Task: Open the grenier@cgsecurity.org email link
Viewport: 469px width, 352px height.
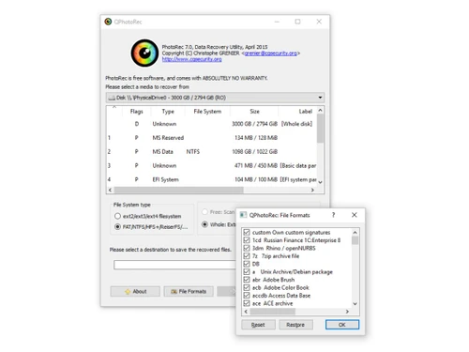Action: tap(270, 54)
